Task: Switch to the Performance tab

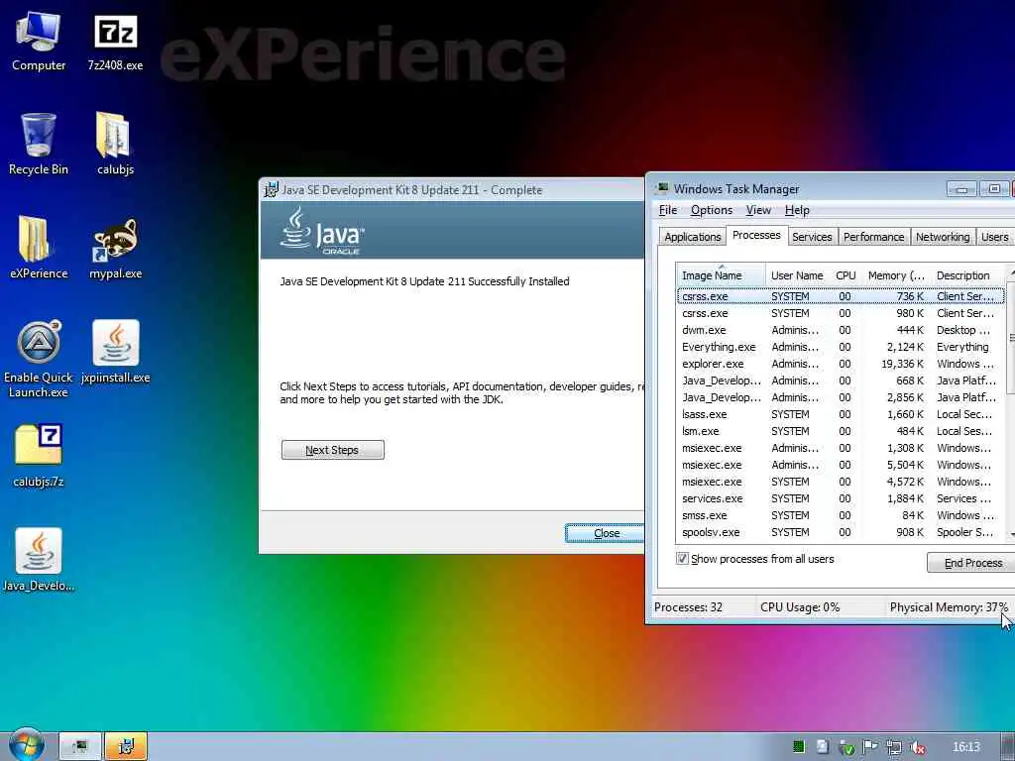Action: pos(873,237)
